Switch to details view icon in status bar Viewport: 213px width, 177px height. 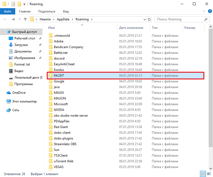[x=203, y=174]
